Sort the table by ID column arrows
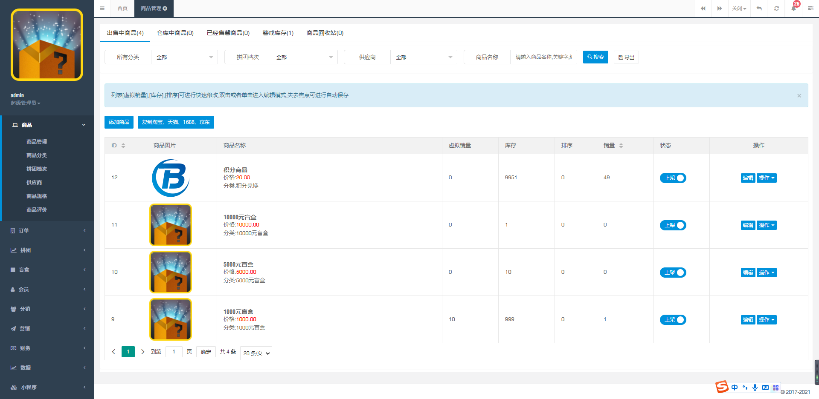 point(123,146)
